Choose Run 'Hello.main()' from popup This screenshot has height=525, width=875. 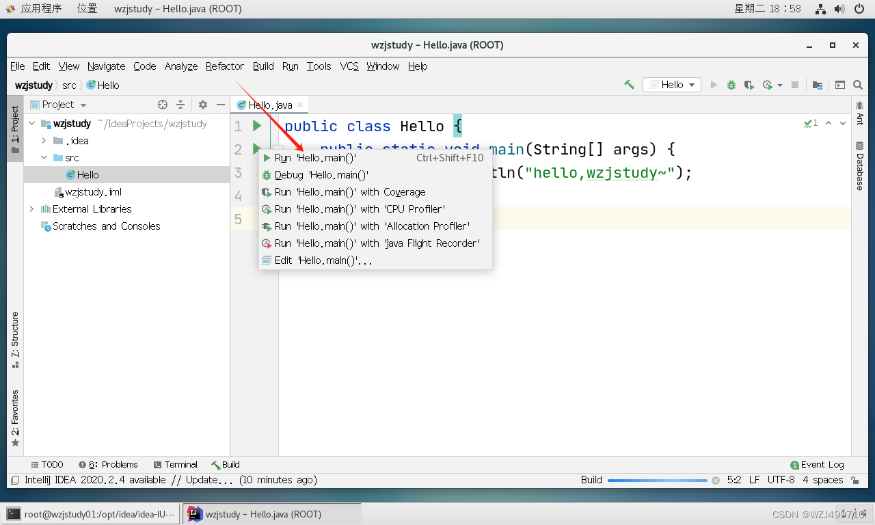(x=375, y=158)
